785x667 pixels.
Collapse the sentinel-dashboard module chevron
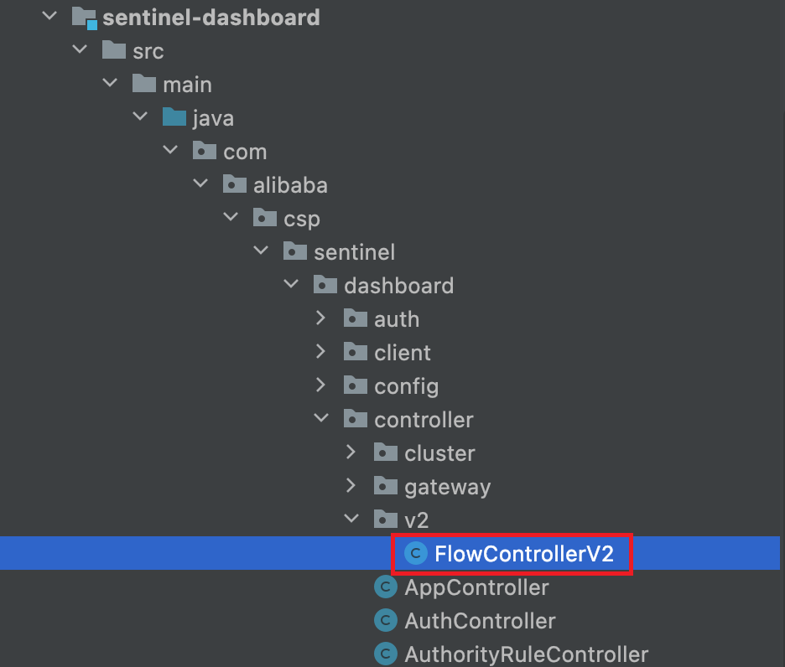click(x=49, y=16)
